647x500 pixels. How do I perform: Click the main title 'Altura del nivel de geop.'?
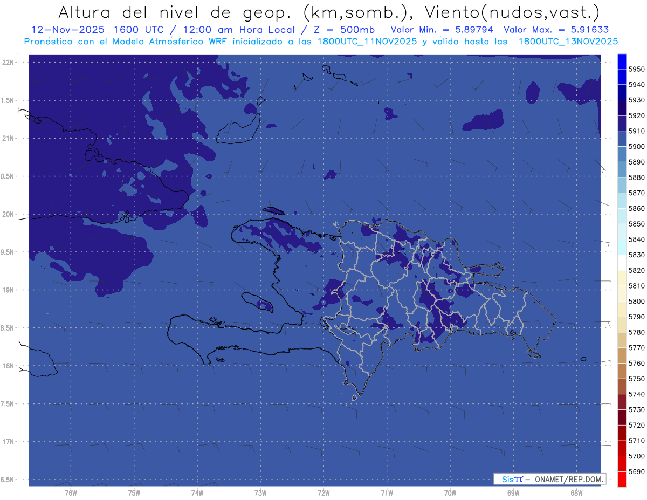pos(174,12)
